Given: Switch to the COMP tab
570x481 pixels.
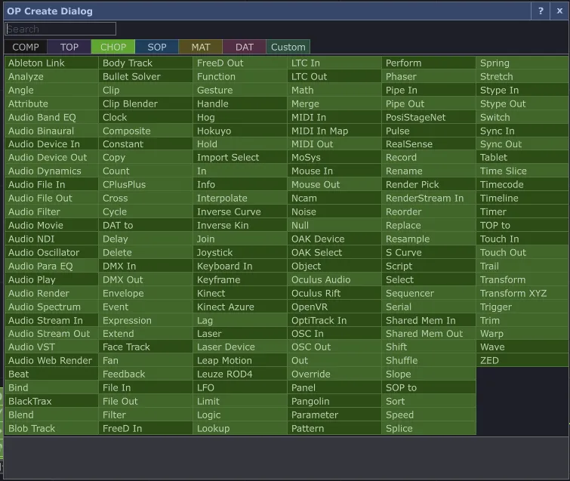Looking at the screenshot, I should [x=26, y=47].
